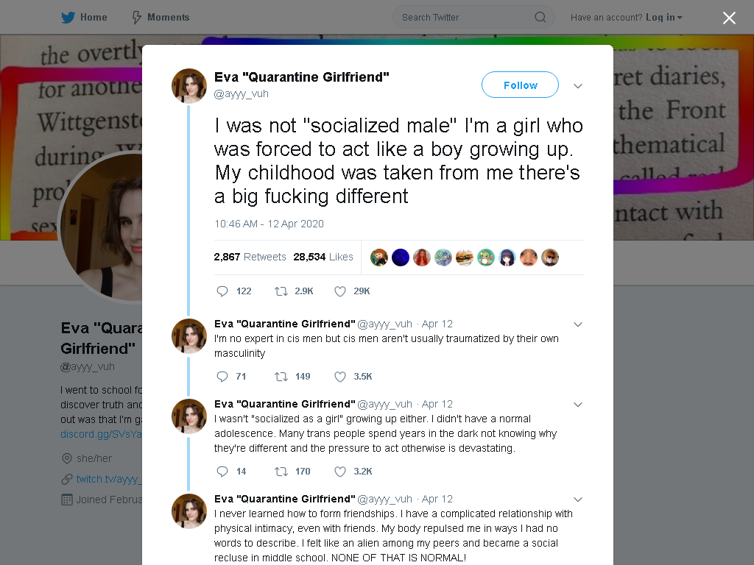Open the Home tab
Viewport: 754px width, 565px height.
tap(84, 18)
